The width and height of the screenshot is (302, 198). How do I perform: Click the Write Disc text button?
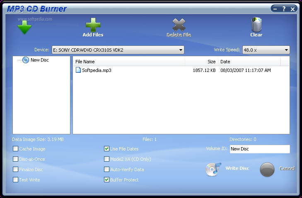pos(237,168)
